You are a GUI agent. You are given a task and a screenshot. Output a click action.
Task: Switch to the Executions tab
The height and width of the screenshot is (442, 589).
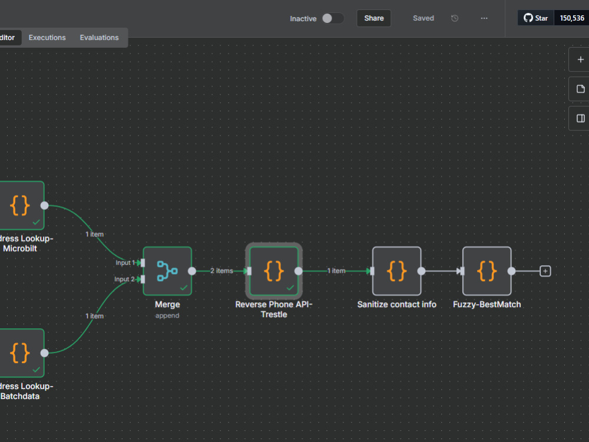coord(47,38)
